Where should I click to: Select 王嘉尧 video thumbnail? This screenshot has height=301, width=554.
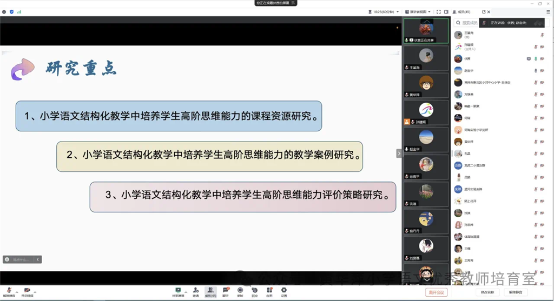(426, 58)
